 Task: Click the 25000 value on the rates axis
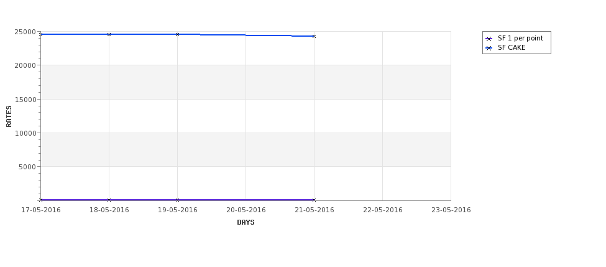point(25,32)
